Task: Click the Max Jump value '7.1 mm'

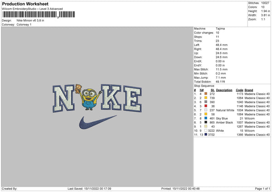Action: click(x=221, y=77)
